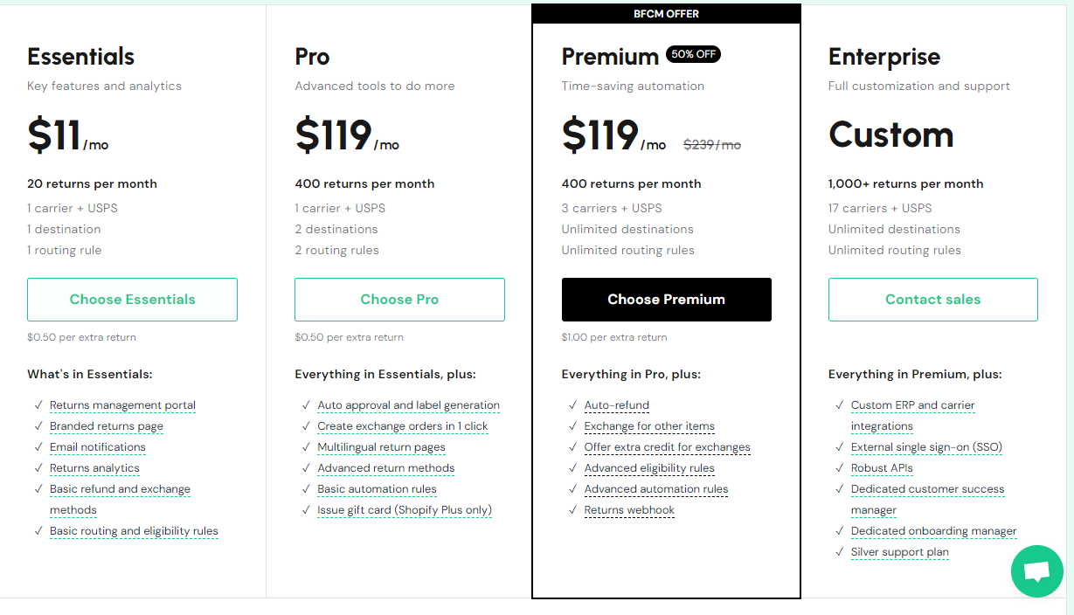
Task: Click the Contact sales button
Action: point(932,300)
